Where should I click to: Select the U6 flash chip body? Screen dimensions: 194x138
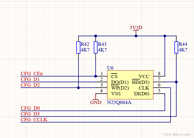(130, 85)
